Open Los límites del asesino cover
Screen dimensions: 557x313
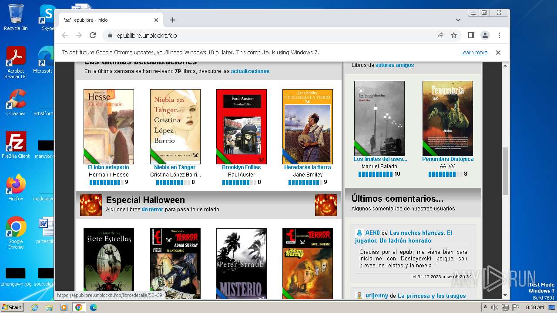tap(379, 118)
